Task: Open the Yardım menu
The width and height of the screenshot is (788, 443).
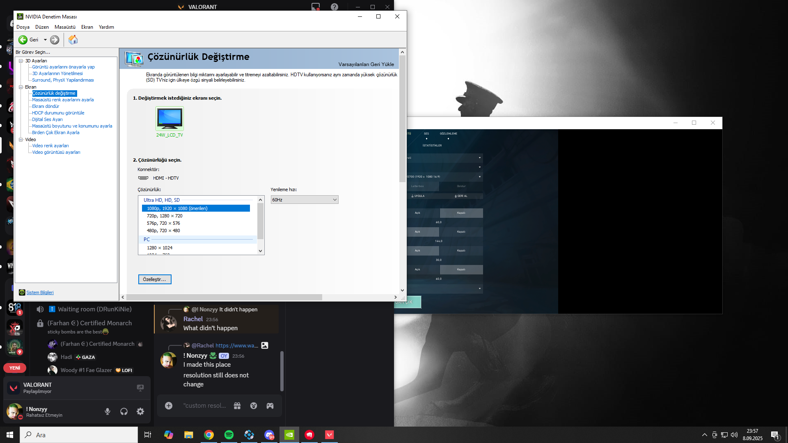Action: [106, 27]
